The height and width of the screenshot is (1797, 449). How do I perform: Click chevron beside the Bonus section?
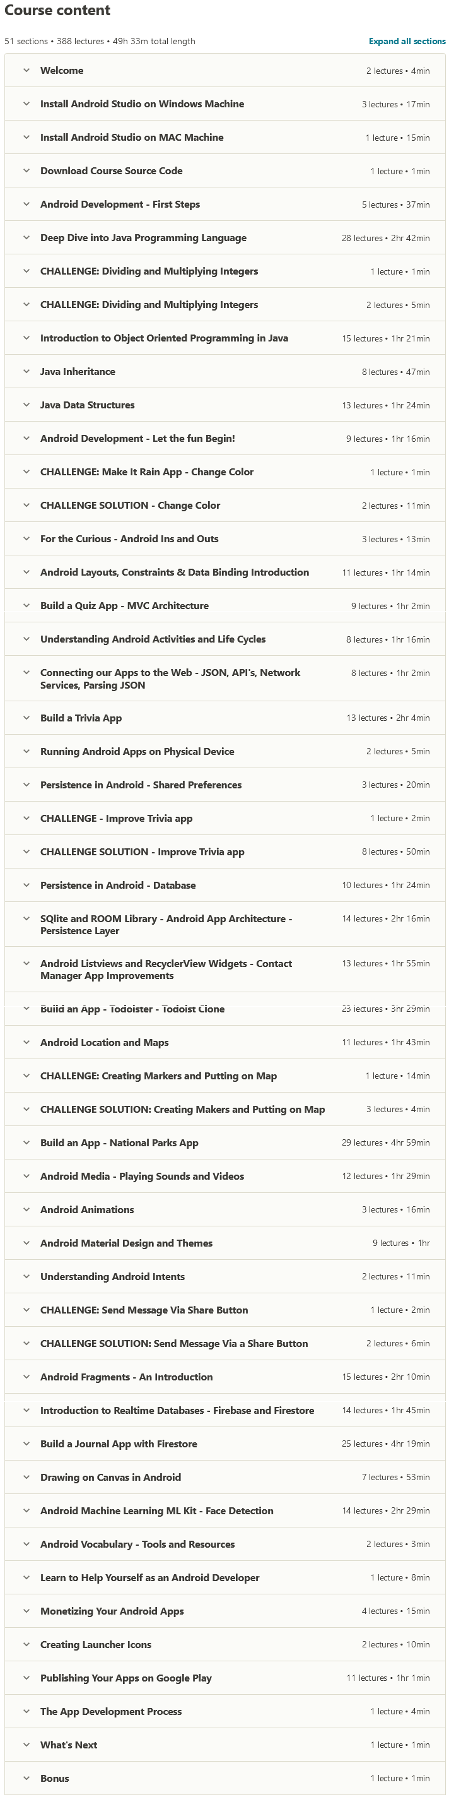tap(26, 1779)
